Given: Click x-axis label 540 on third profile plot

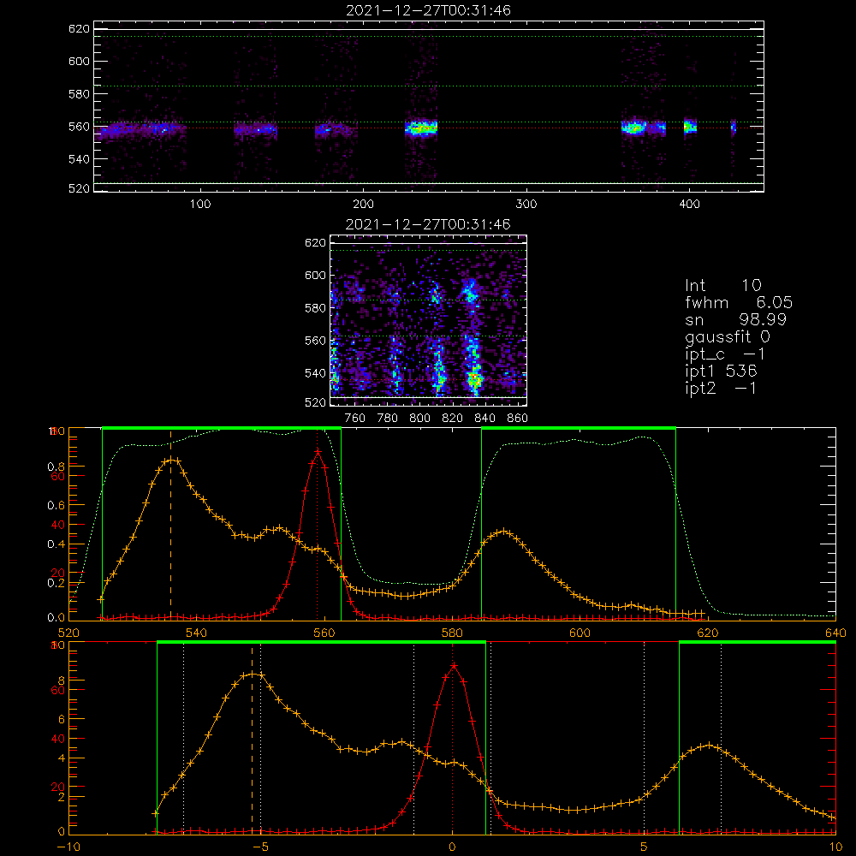Looking at the screenshot, I should click(197, 633).
